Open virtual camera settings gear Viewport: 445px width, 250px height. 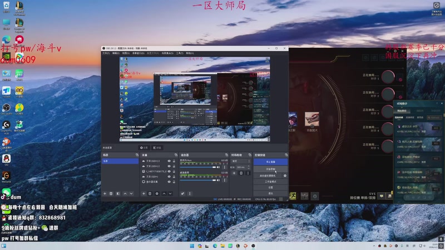coord(285,176)
